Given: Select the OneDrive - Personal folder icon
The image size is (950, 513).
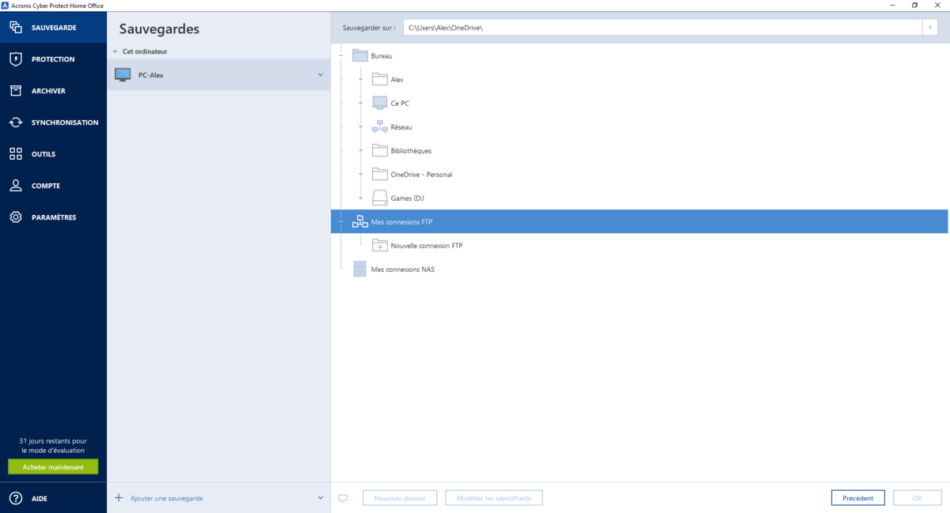Looking at the screenshot, I should point(380,174).
